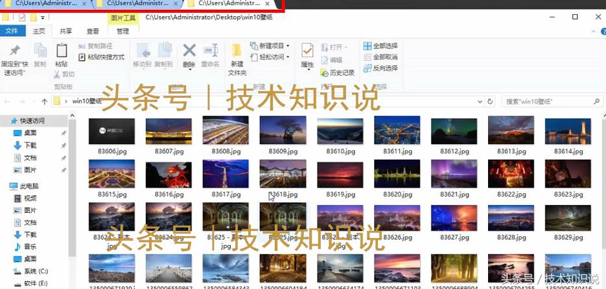Click the Edit (编辑) ribbon button

tap(332, 60)
